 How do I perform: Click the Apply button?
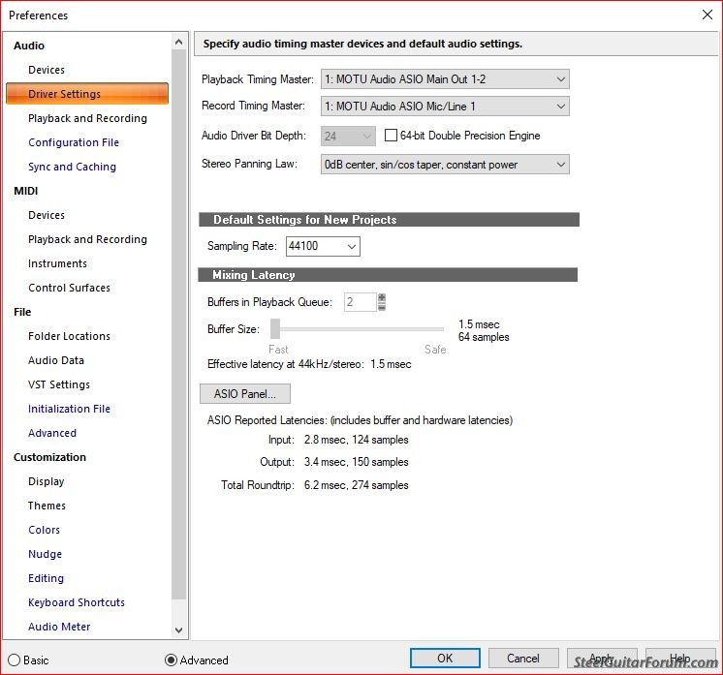click(602, 658)
